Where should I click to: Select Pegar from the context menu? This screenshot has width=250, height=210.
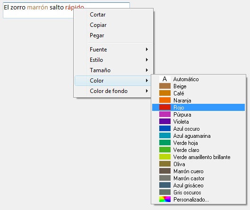pos(113,35)
